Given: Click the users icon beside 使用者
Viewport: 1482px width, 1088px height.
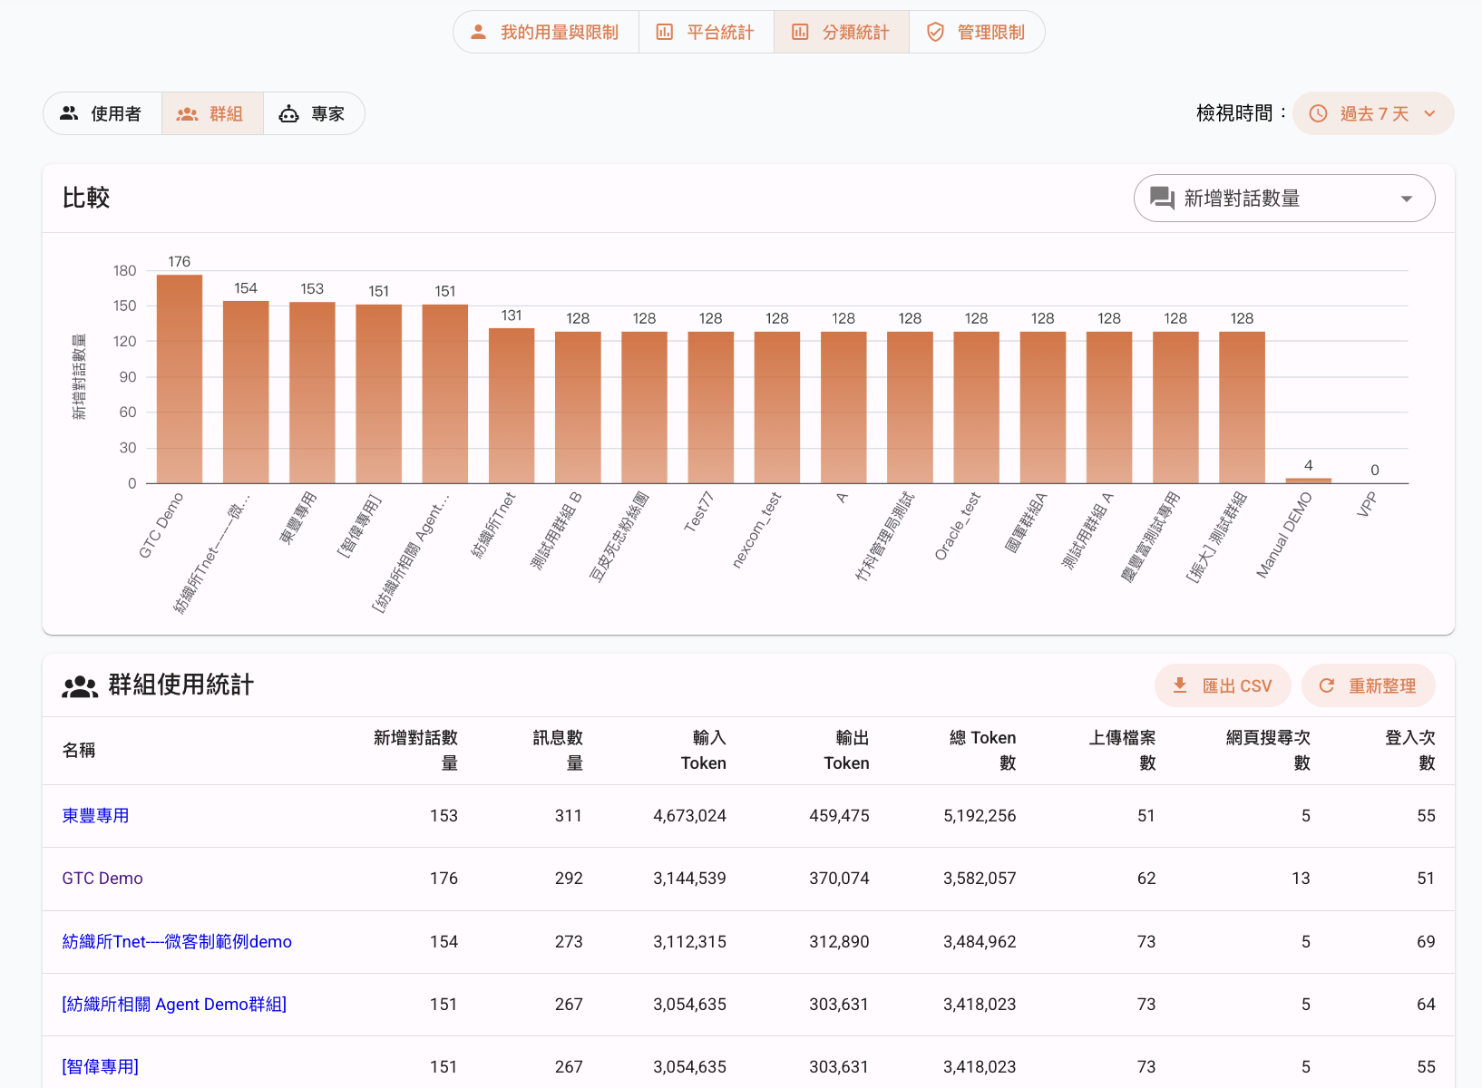Looking at the screenshot, I should [x=69, y=113].
